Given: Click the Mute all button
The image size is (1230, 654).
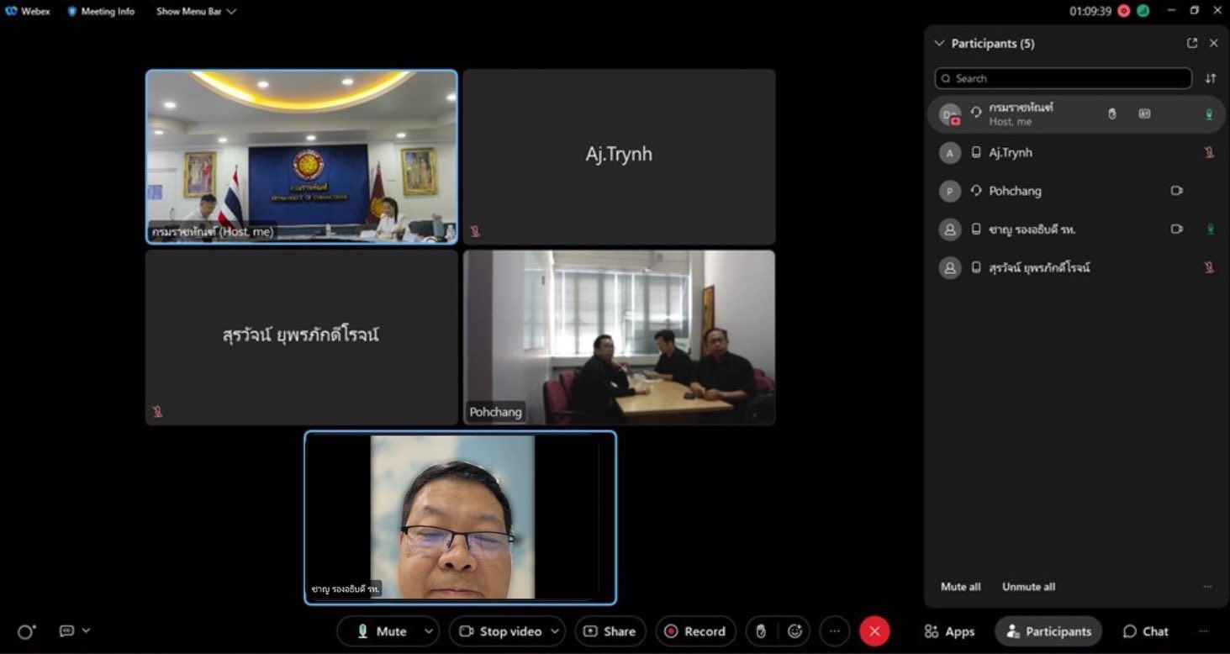Looking at the screenshot, I should tap(960, 587).
